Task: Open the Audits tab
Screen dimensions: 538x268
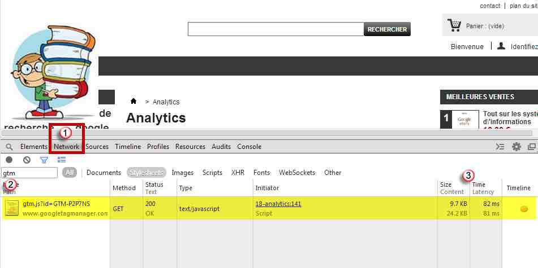Action: pos(221,147)
